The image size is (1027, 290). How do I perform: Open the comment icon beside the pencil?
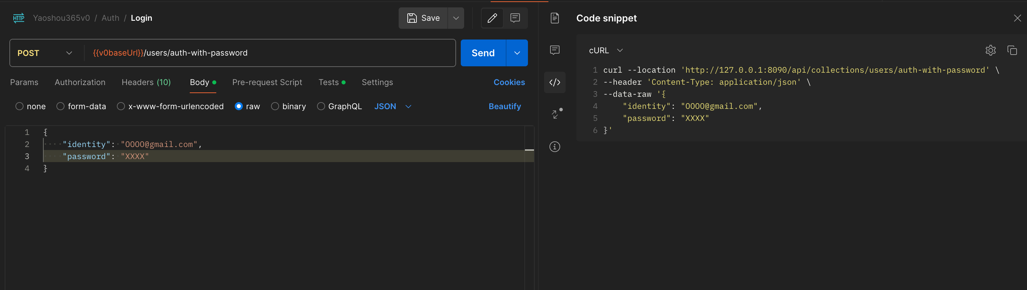pyautogui.click(x=515, y=18)
